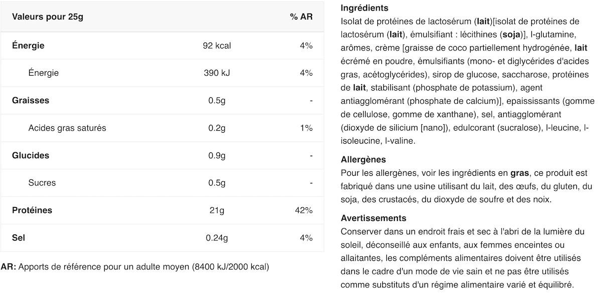Click the bold word 'soja' in ingredients
This screenshot has height=301, width=602.
click(511, 35)
